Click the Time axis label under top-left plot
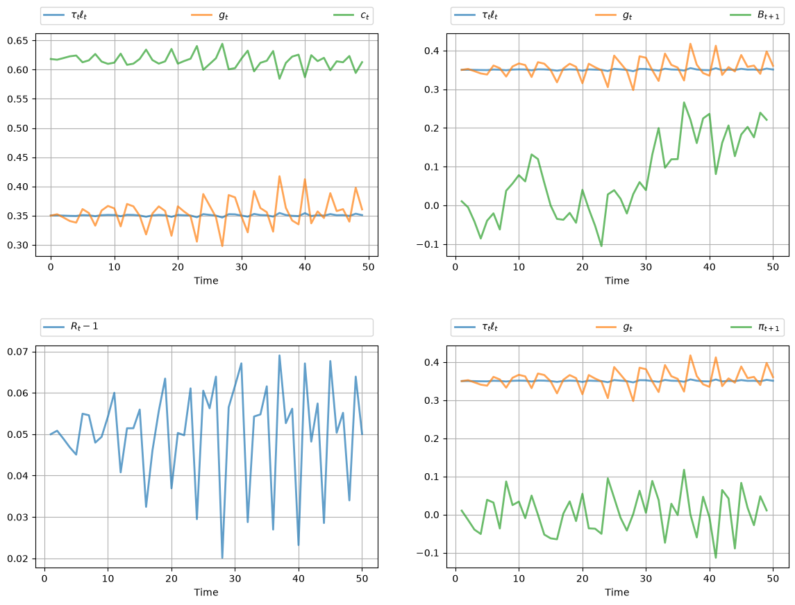Viewport: 795px width, 605px height. coord(206,280)
